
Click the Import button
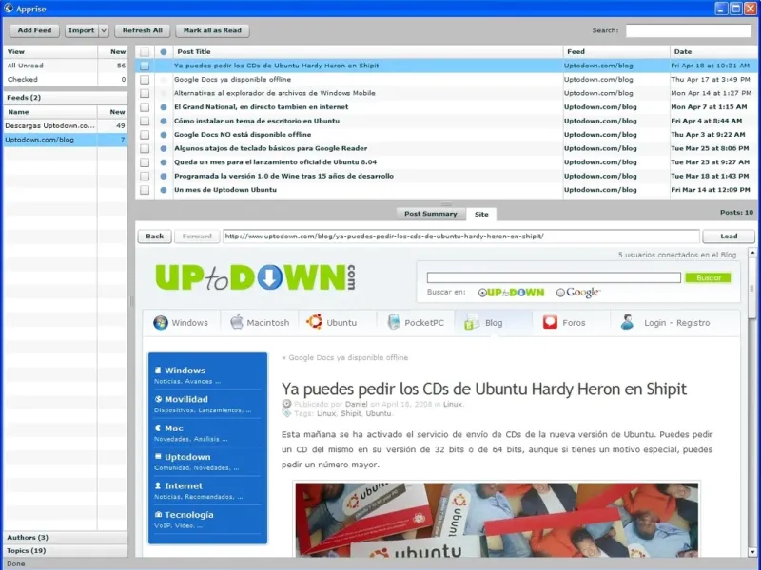[x=82, y=30]
